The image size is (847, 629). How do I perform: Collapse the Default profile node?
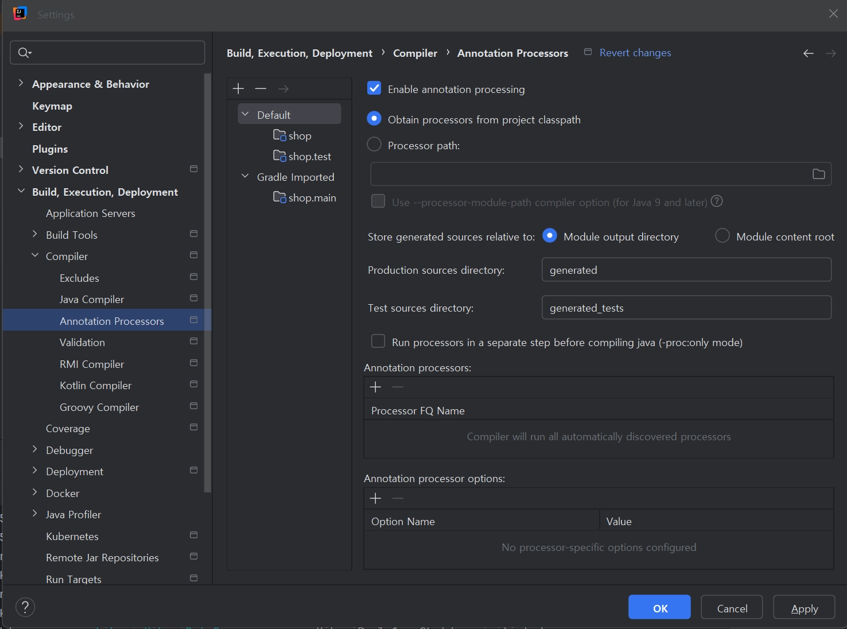(x=245, y=114)
